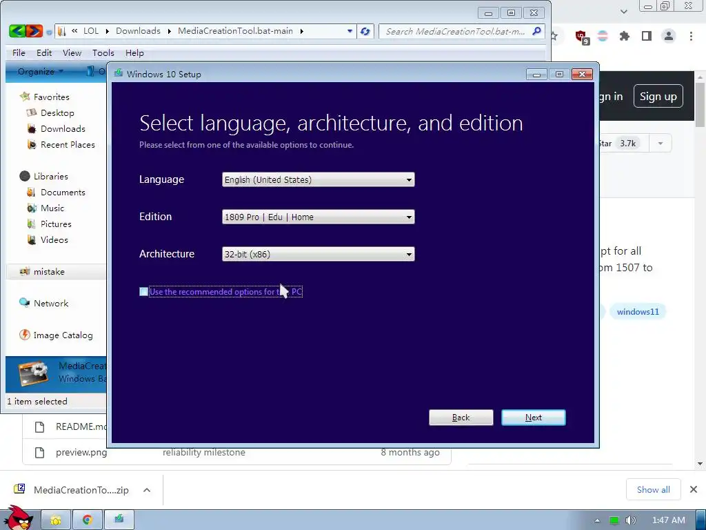Open the Language dropdown

point(319,179)
